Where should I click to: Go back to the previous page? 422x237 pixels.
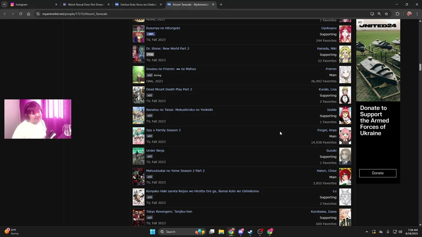5,14
